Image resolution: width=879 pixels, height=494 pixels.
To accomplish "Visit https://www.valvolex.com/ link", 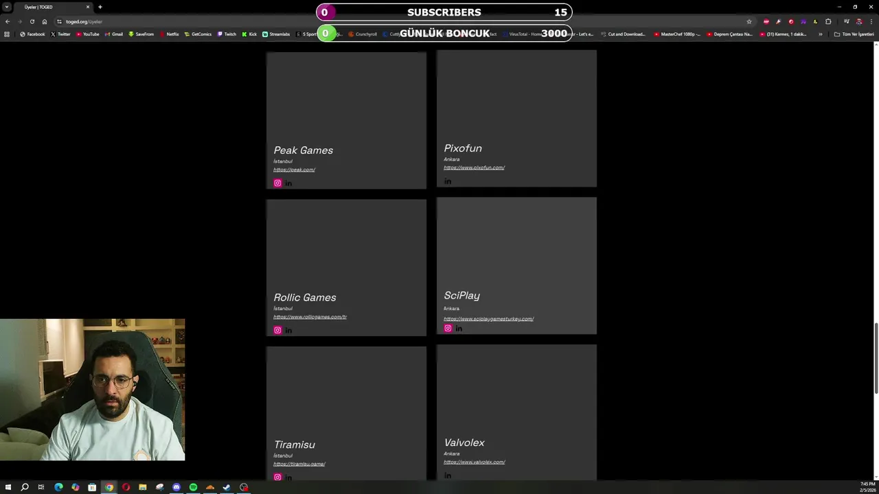I will (474, 462).
